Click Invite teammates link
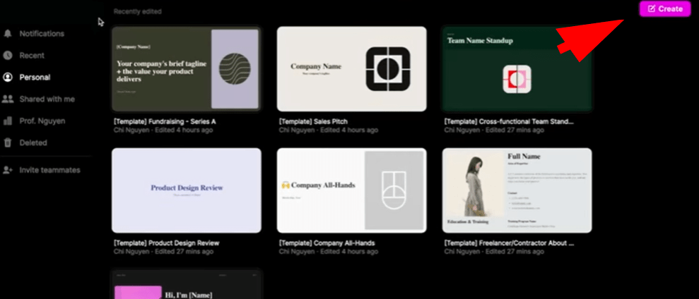This screenshot has width=699, height=299. pos(50,170)
